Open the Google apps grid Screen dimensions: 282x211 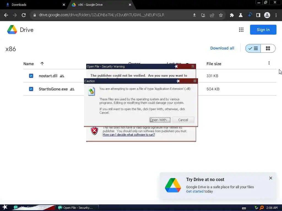241,30
